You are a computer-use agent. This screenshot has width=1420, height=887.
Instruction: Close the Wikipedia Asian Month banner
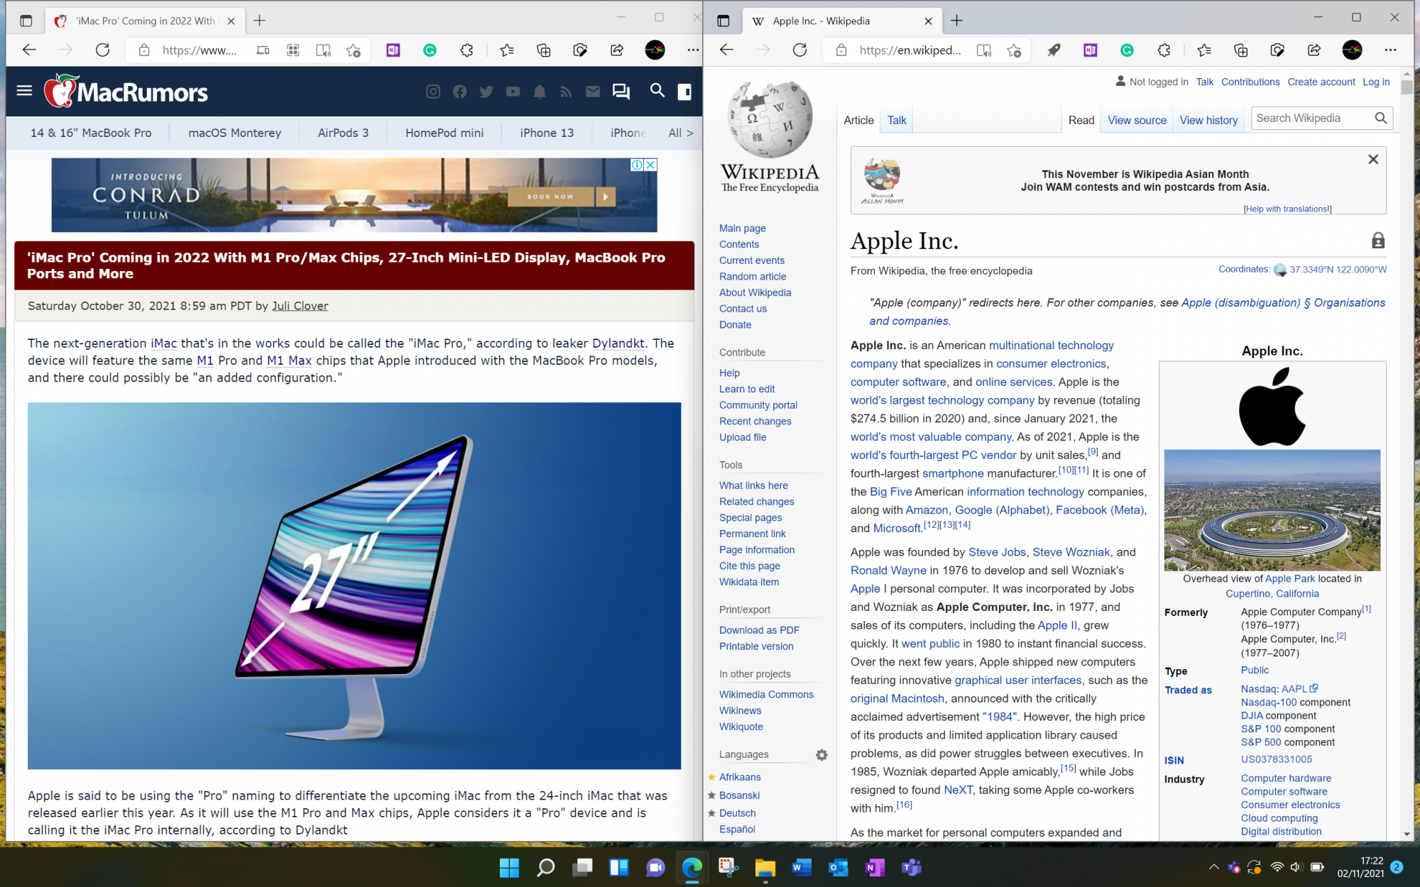1373,160
